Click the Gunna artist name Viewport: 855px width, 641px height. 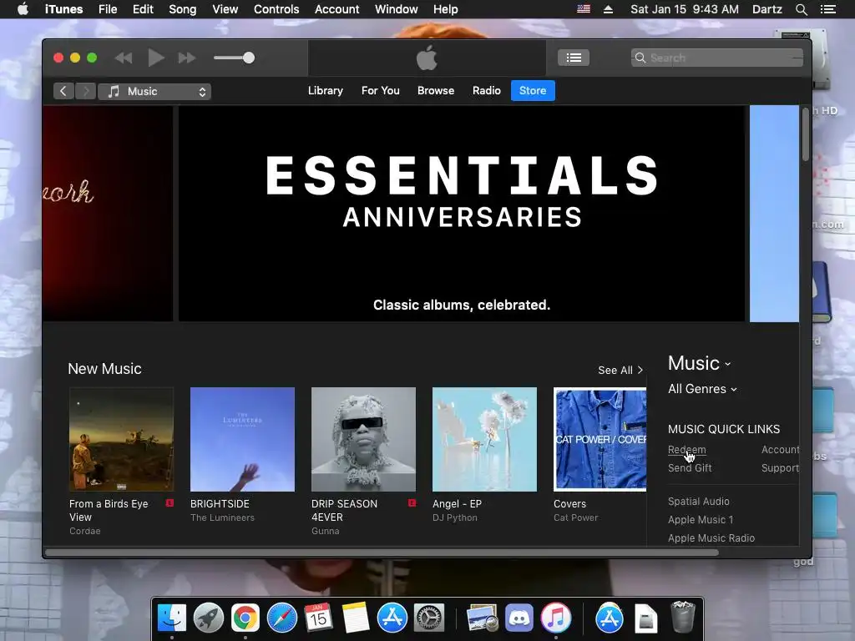pyautogui.click(x=326, y=531)
